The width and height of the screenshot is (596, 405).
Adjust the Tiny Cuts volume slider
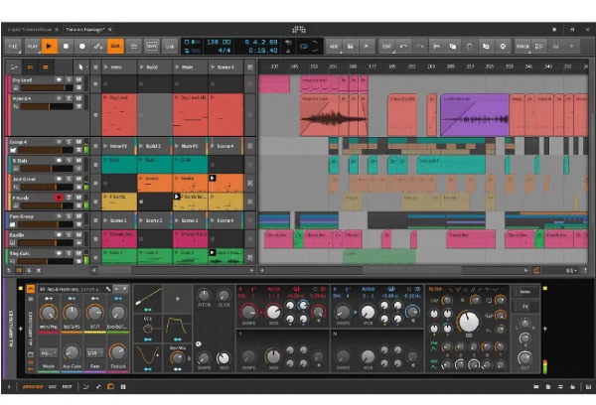(x=47, y=261)
